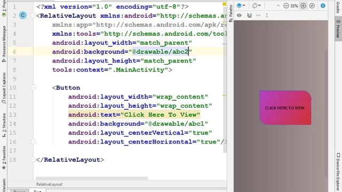Open the Resource Manager tool window
This screenshot has height=192, width=342.
(x=4, y=44)
